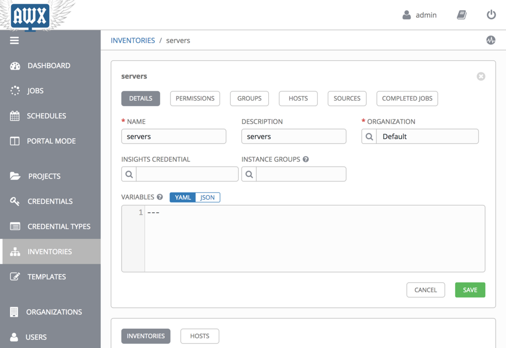Click the Insights Credential input field
Viewport: 506px width, 348px height.
187,174
